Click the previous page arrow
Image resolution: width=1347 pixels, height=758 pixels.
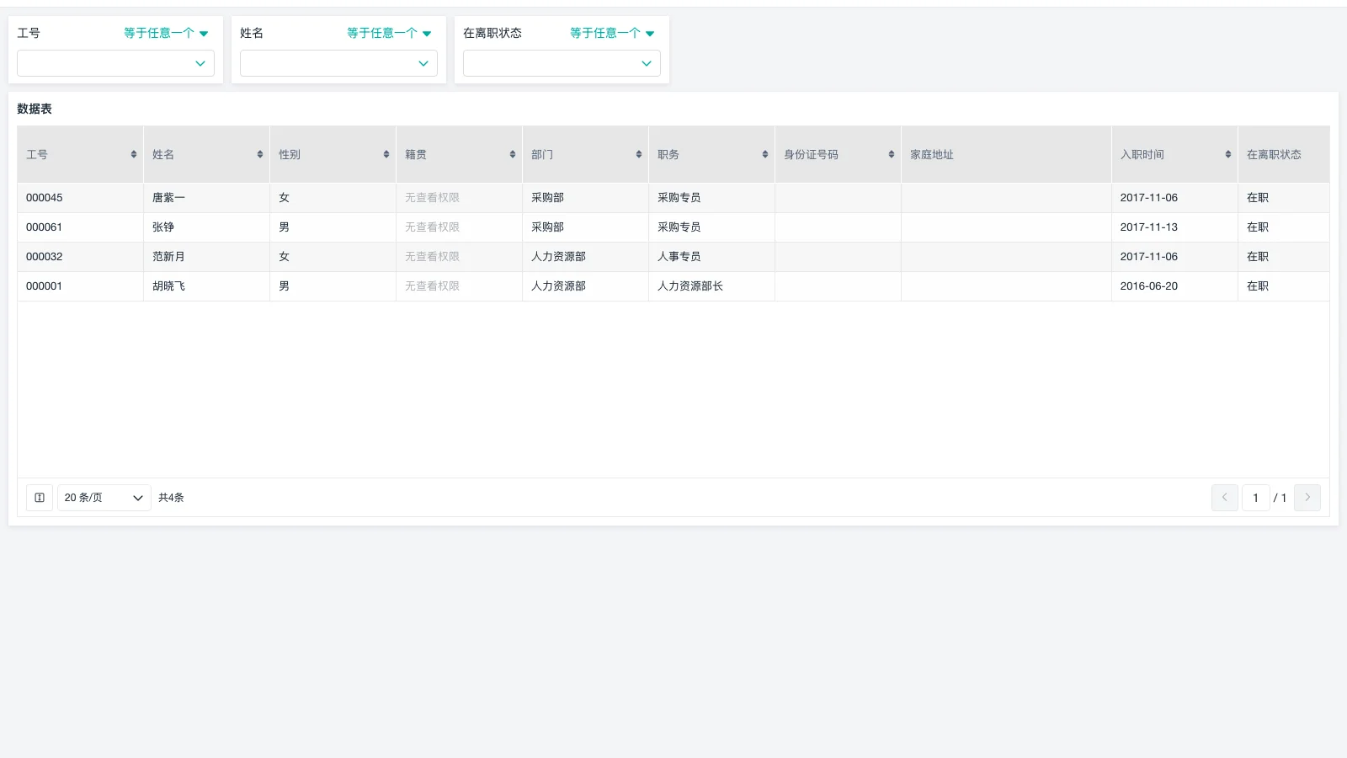tap(1224, 498)
